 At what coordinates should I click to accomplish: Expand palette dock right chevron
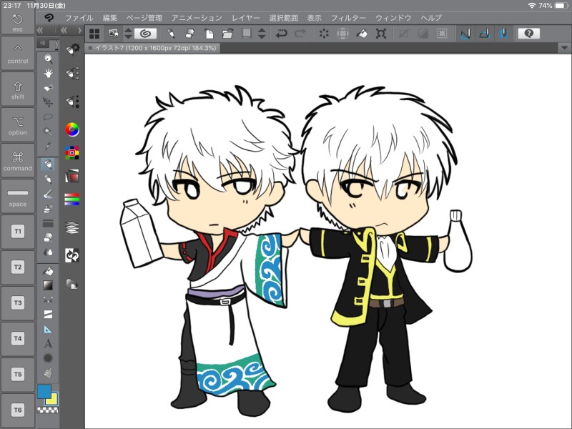(79, 30)
